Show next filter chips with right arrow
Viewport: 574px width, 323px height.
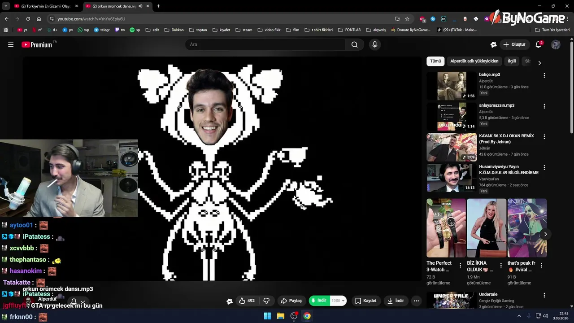click(539, 63)
